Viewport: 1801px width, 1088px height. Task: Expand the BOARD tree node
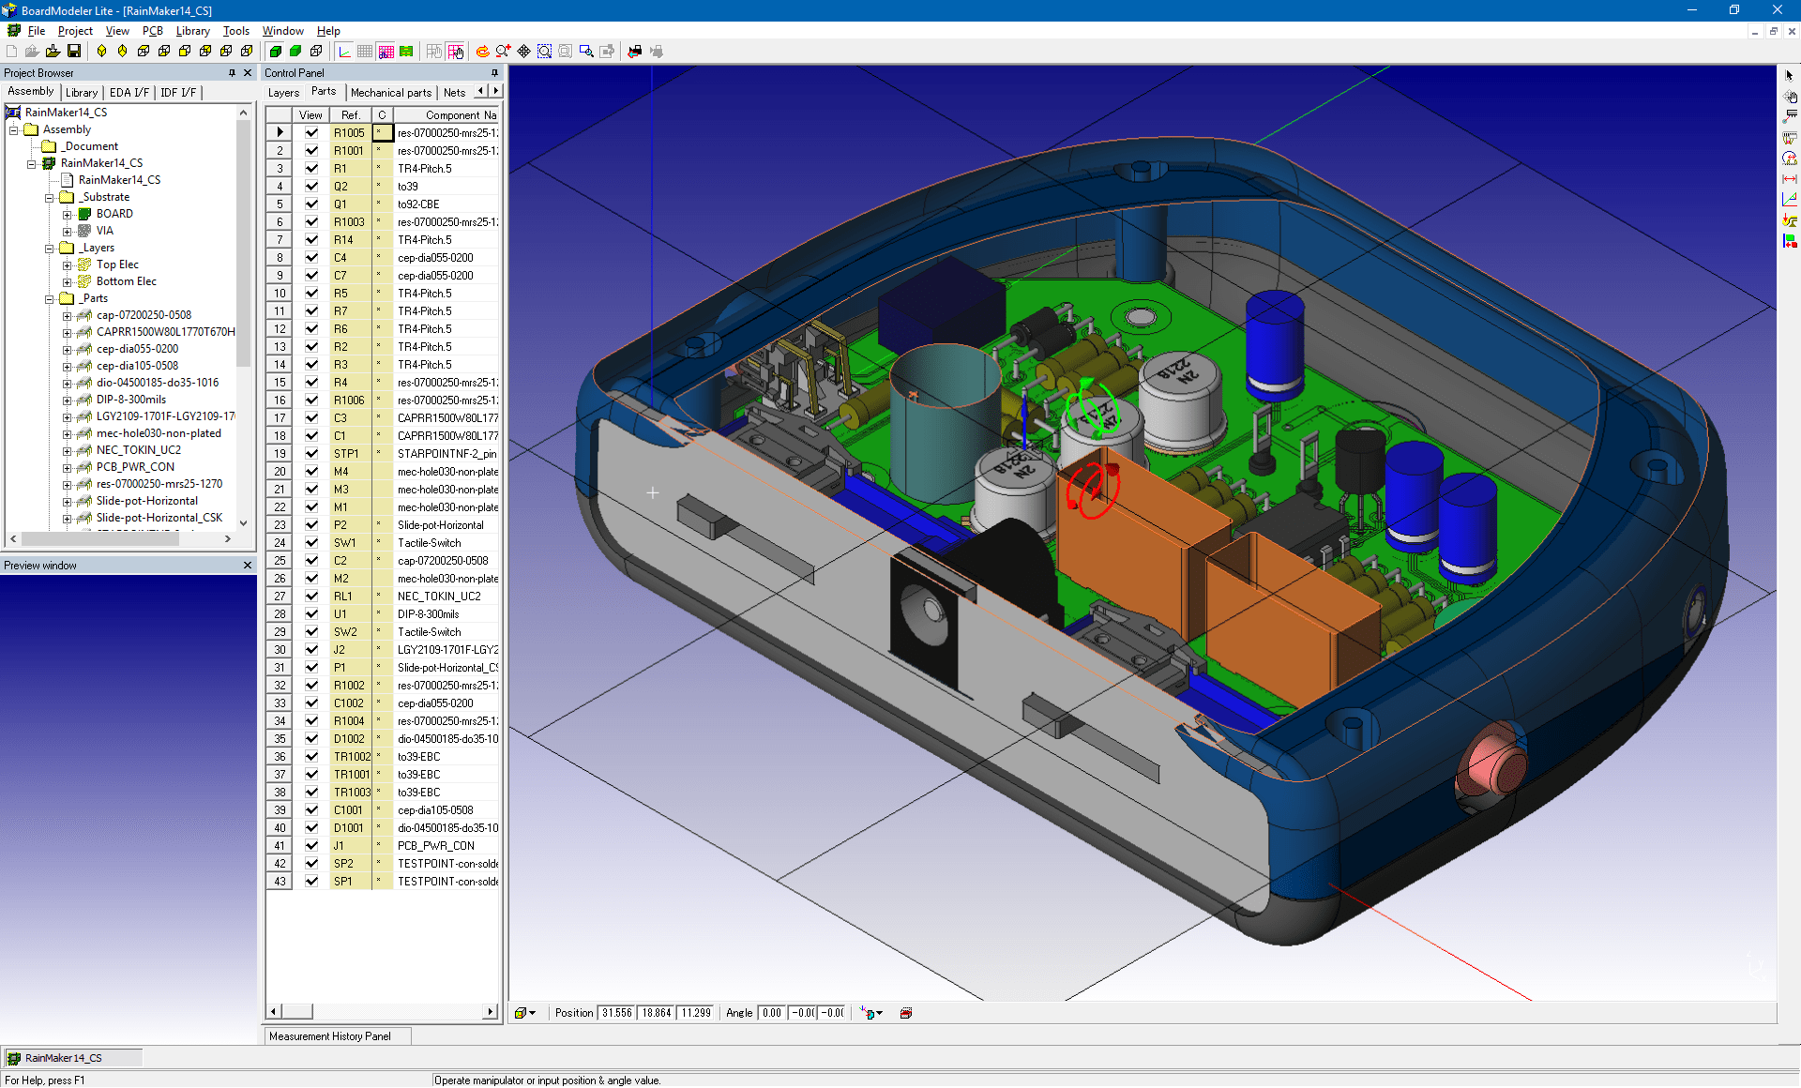point(68,214)
